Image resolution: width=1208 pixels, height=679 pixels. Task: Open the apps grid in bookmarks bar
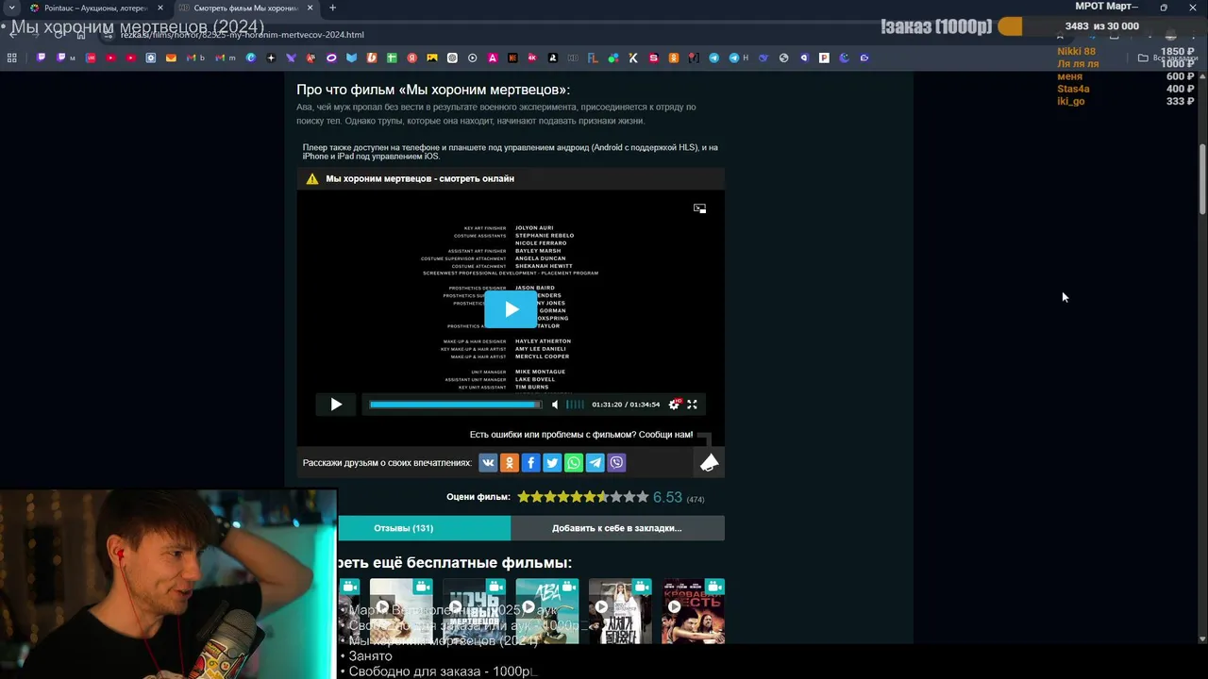(11, 58)
